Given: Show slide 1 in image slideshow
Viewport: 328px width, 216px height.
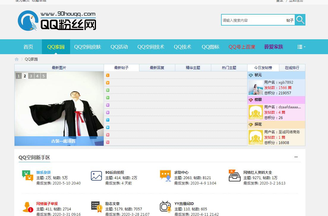Looking at the screenshot, I should point(19,76).
